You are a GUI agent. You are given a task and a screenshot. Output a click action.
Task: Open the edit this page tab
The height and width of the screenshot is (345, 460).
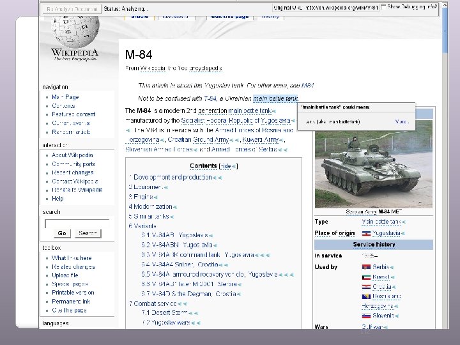[x=230, y=17]
